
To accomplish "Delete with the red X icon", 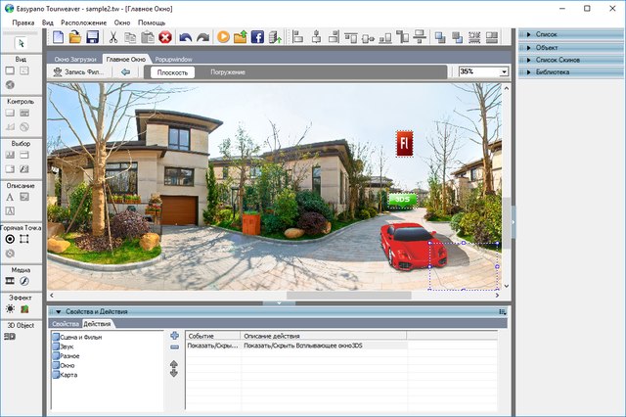I will pos(165,37).
